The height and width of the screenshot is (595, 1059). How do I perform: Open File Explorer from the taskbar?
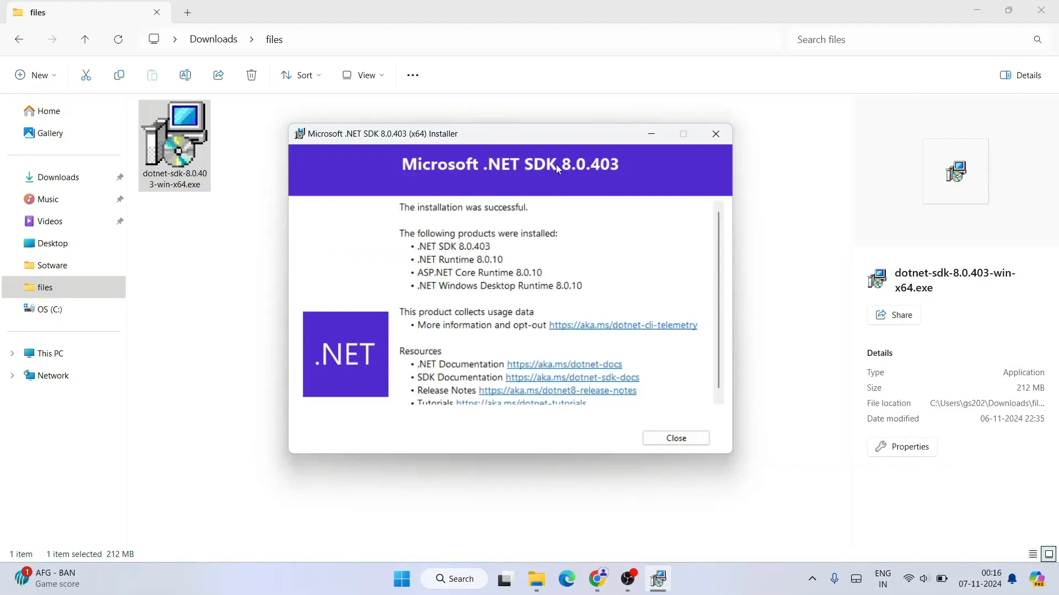pyautogui.click(x=536, y=579)
